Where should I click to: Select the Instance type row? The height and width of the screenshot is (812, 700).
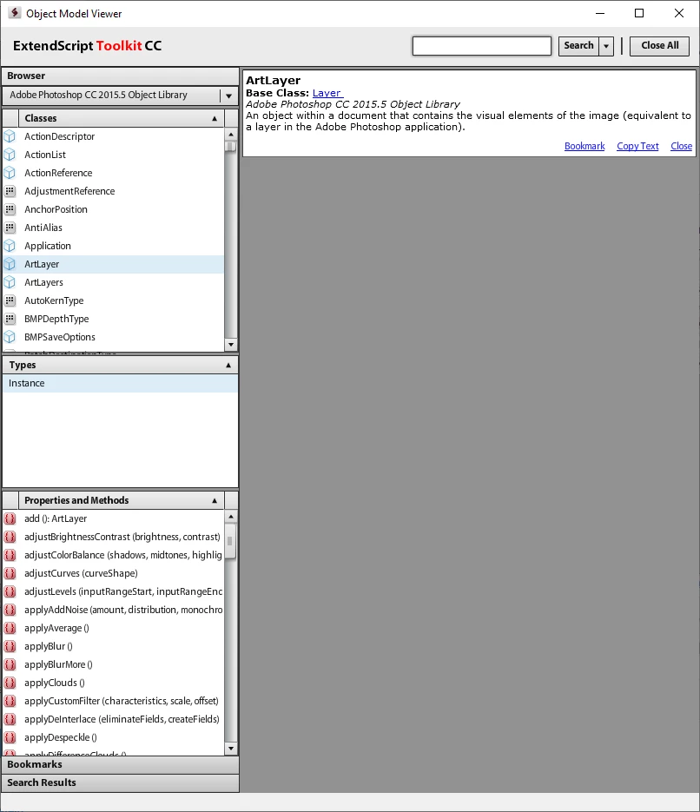[x=120, y=383]
